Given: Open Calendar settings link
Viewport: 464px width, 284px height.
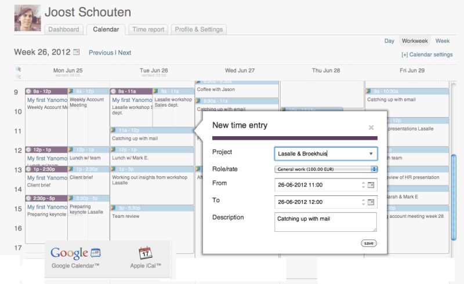Looking at the screenshot, I should coord(427,54).
